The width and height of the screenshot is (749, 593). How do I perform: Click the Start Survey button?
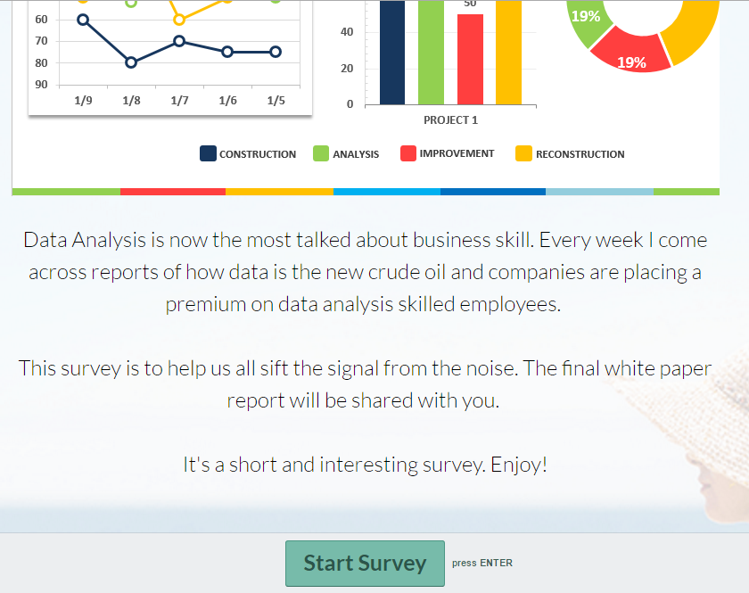[365, 564]
